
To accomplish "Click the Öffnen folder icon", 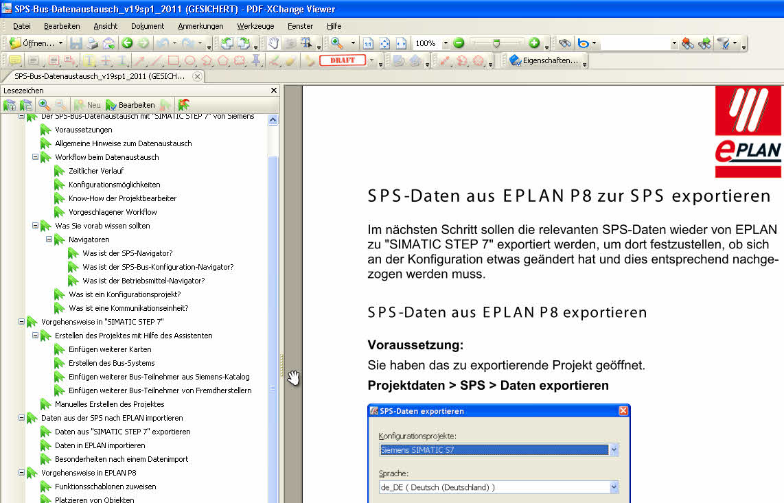I will click(15, 43).
